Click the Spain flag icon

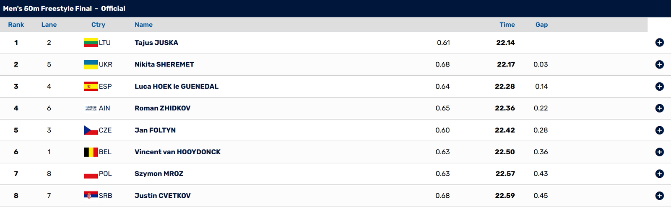coord(91,87)
